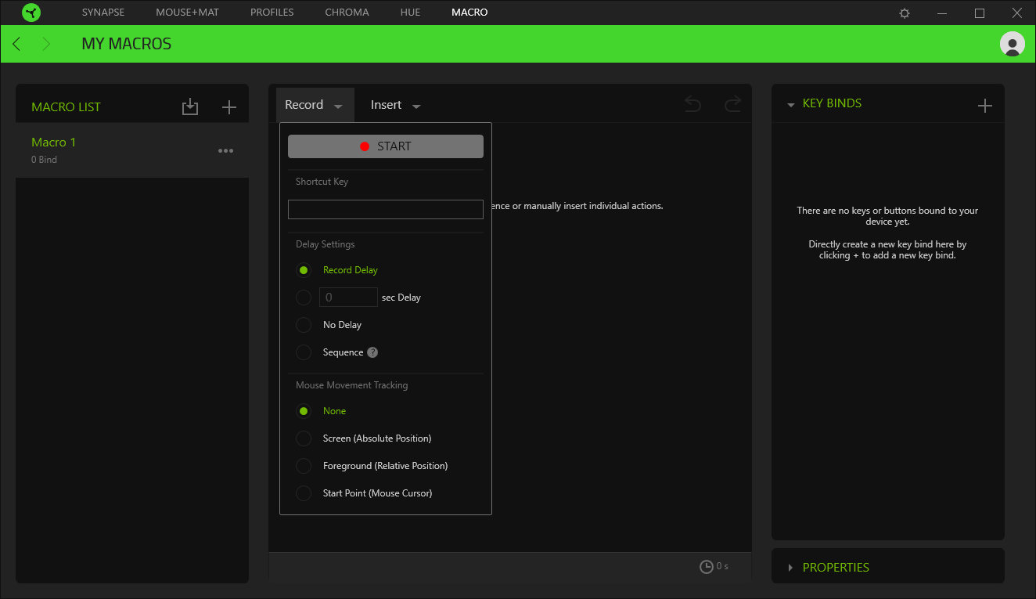The image size is (1036, 599).
Task: Add a new macro with plus icon
Action: pos(228,107)
